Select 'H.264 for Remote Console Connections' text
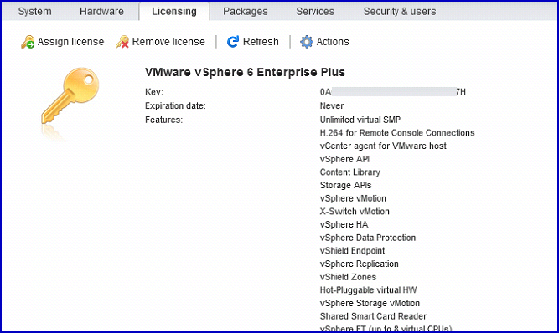559x333 pixels. pyautogui.click(x=397, y=133)
